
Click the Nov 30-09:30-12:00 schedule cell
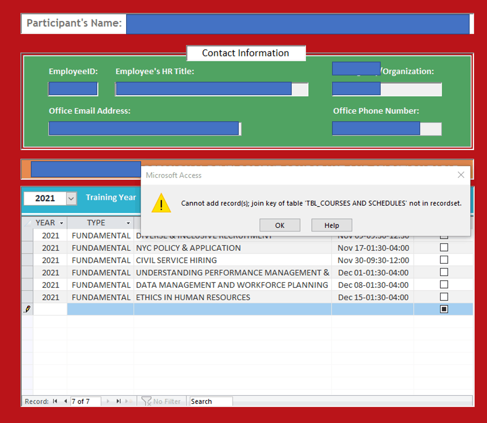373,260
